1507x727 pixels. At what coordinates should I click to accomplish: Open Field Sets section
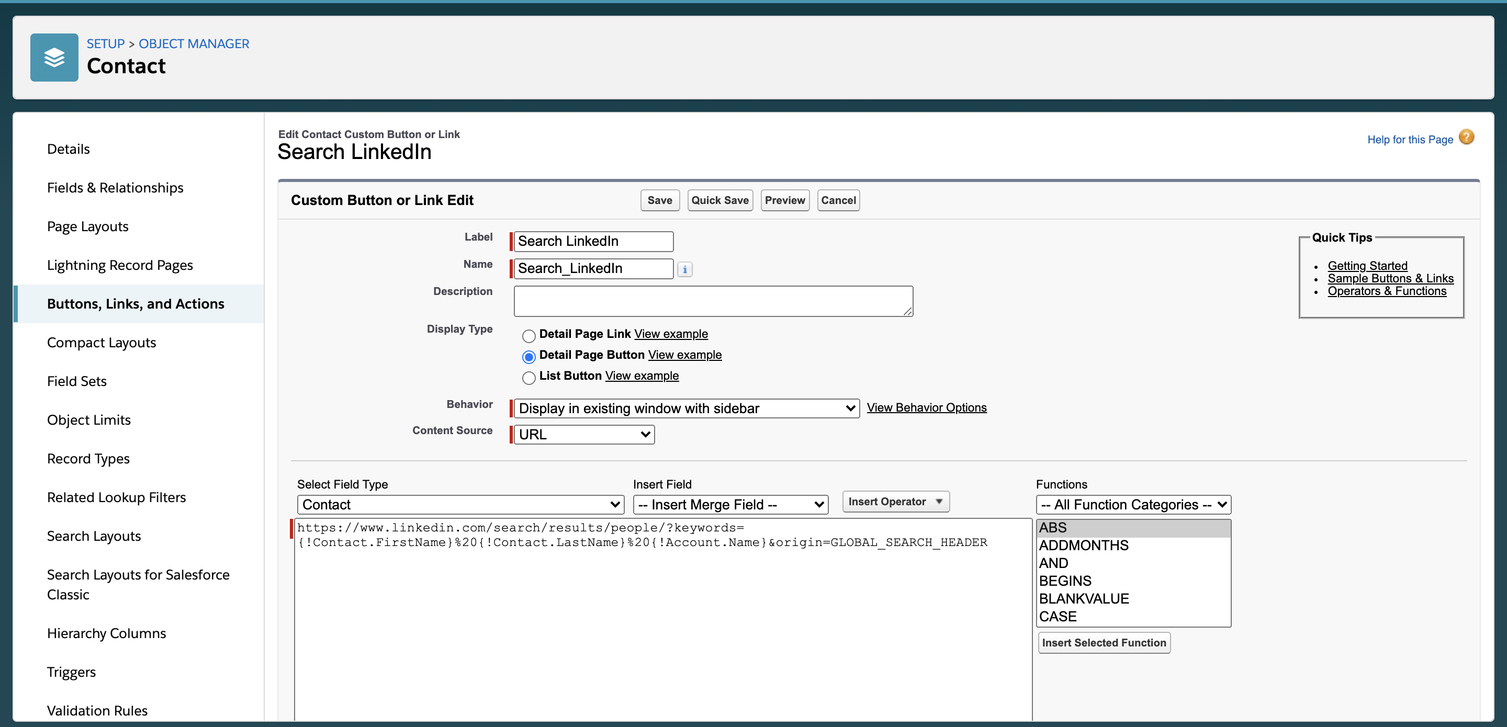[76, 381]
